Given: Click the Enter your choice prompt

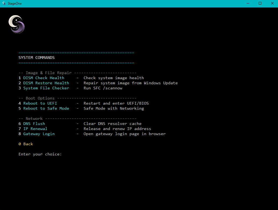Looking at the screenshot, I should pos(40,154).
